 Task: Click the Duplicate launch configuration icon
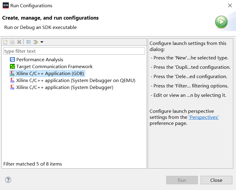tap(12, 42)
